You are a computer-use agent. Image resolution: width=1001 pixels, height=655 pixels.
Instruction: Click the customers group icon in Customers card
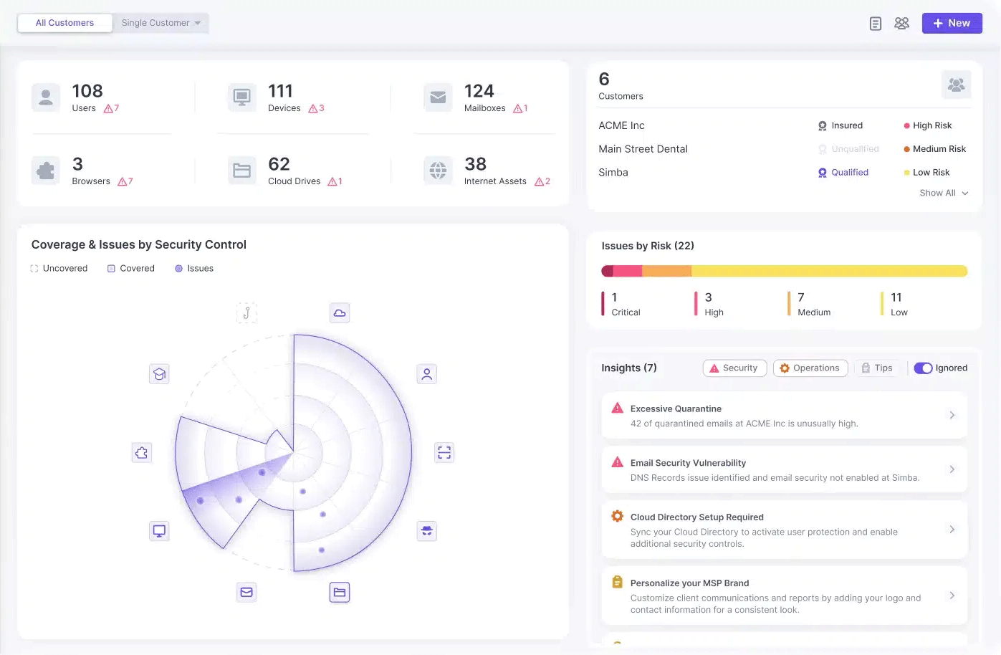pyautogui.click(x=956, y=85)
